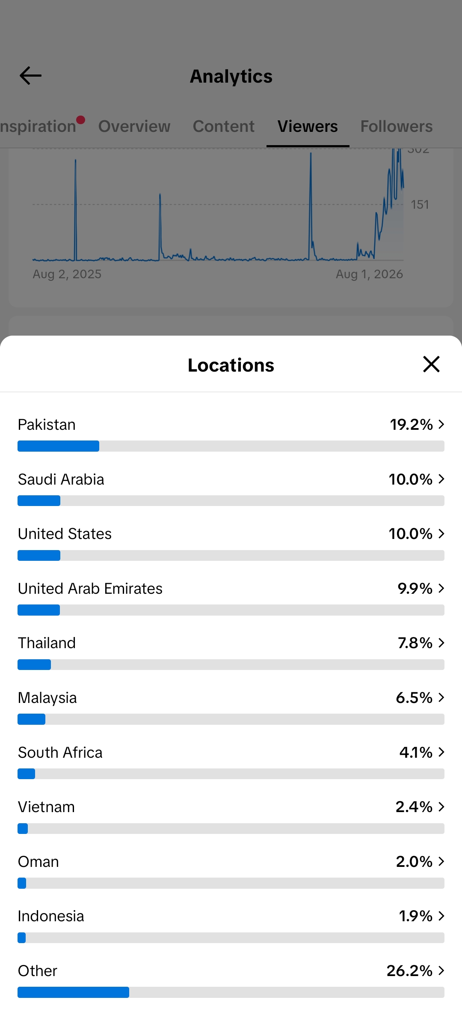Open Oman details chevron arrow

point(441,861)
